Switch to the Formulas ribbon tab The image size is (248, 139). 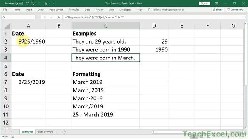point(74,10)
